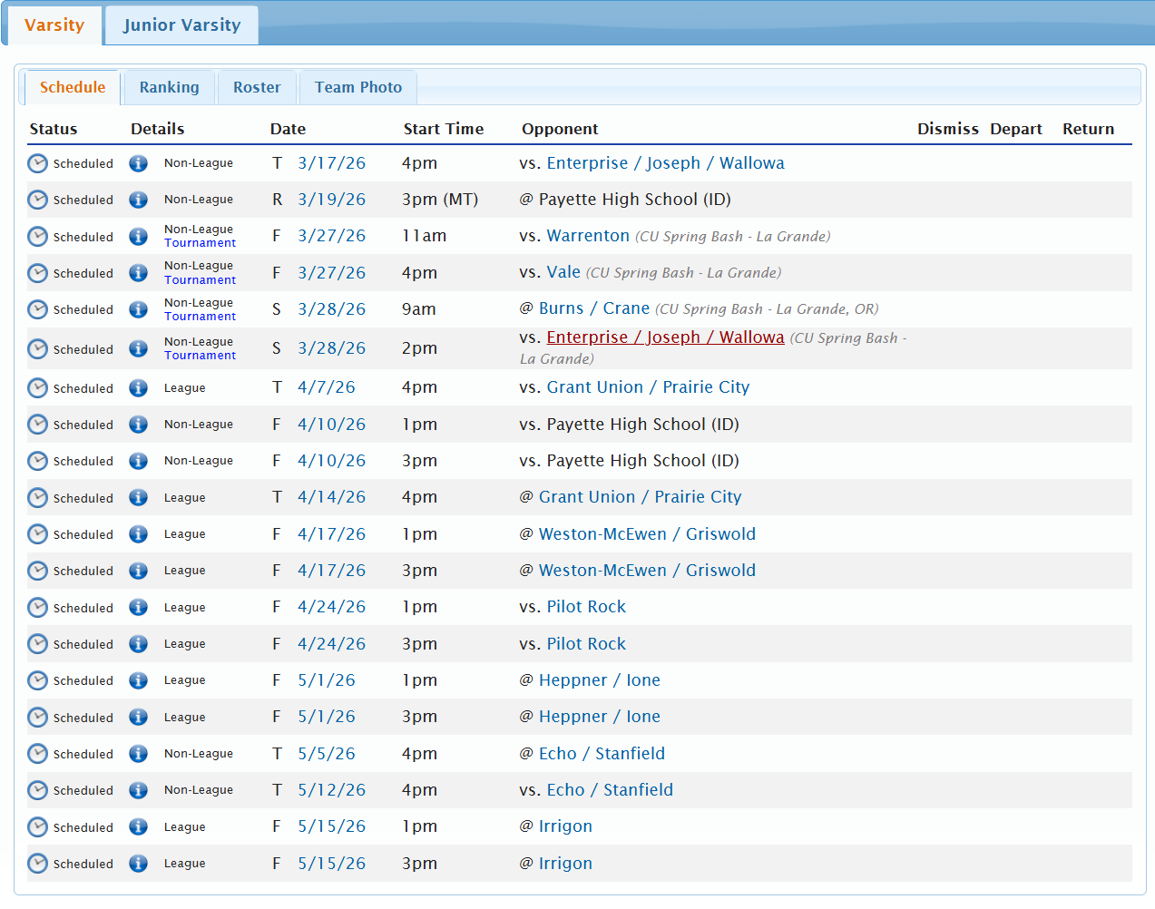Click clock status icon for Vale game
The width and height of the screenshot is (1155, 909).
coord(37,273)
